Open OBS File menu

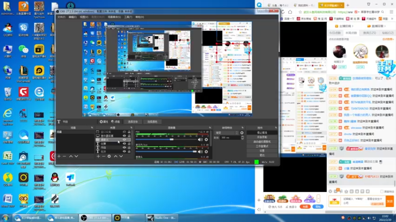61,17
